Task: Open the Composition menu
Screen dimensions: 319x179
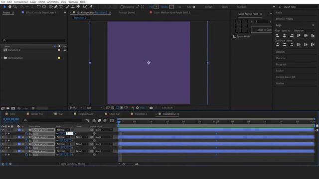Action: [x=21, y=2]
